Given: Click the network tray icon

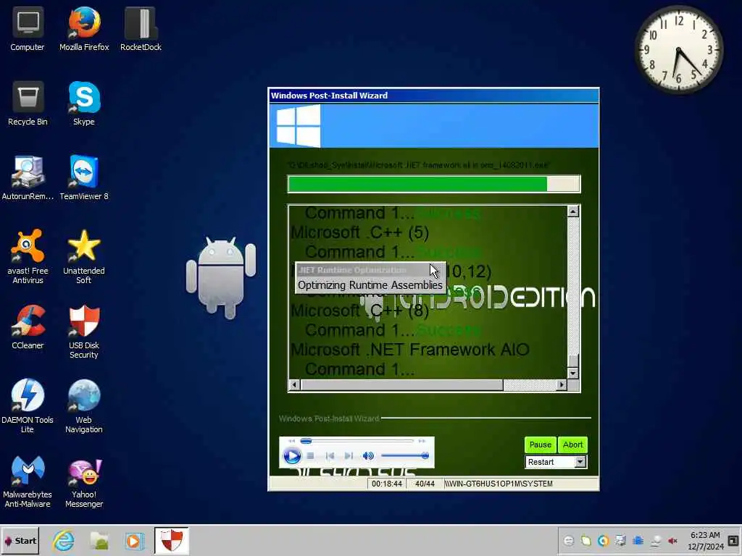Looking at the screenshot, I should 655,541.
